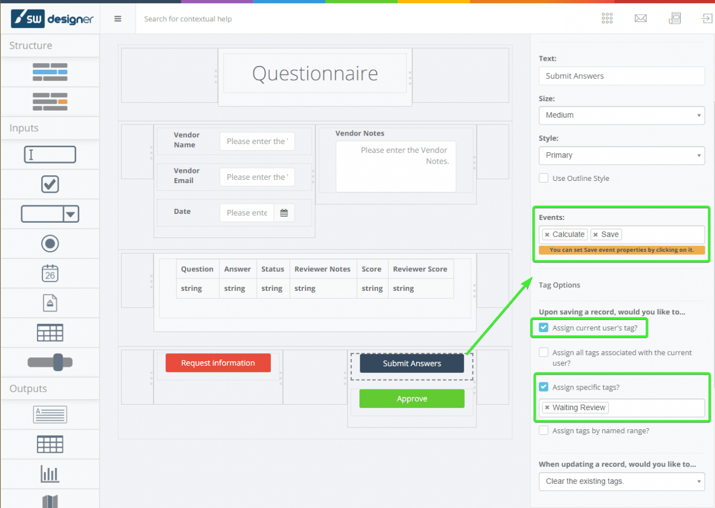Screen dimensions: 715x508
Task: Click the Request information button
Action: (x=218, y=363)
